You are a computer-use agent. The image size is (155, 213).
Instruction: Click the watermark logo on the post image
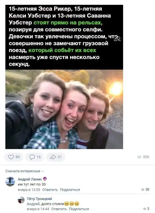point(117,39)
